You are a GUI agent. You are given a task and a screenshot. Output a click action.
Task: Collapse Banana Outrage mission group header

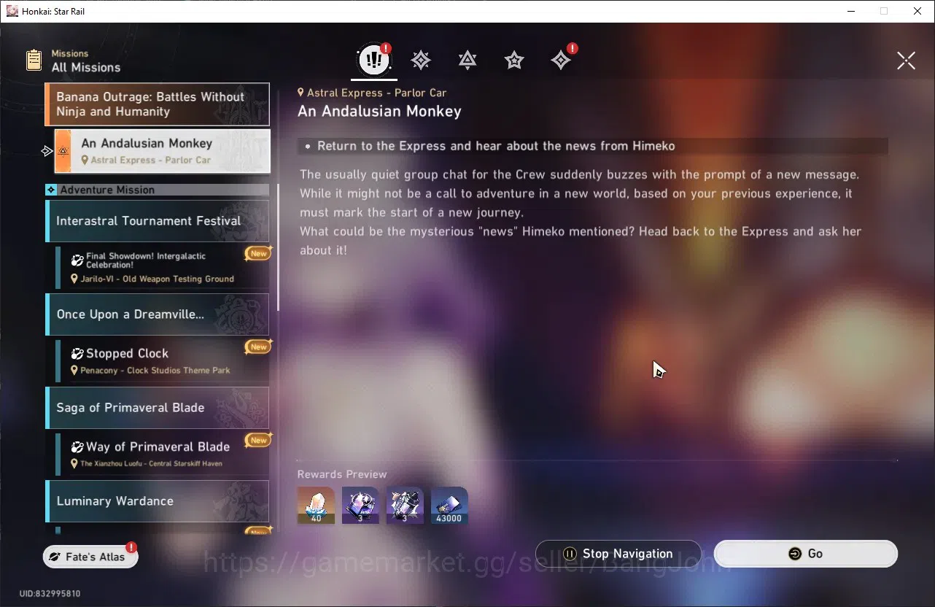[x=157, y=104]
